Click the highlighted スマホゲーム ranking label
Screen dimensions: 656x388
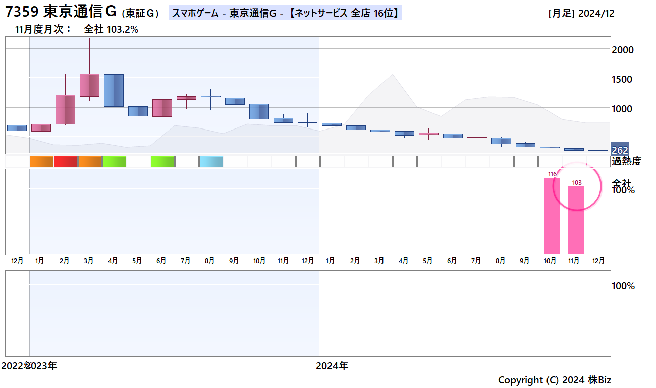pos(285,13)
